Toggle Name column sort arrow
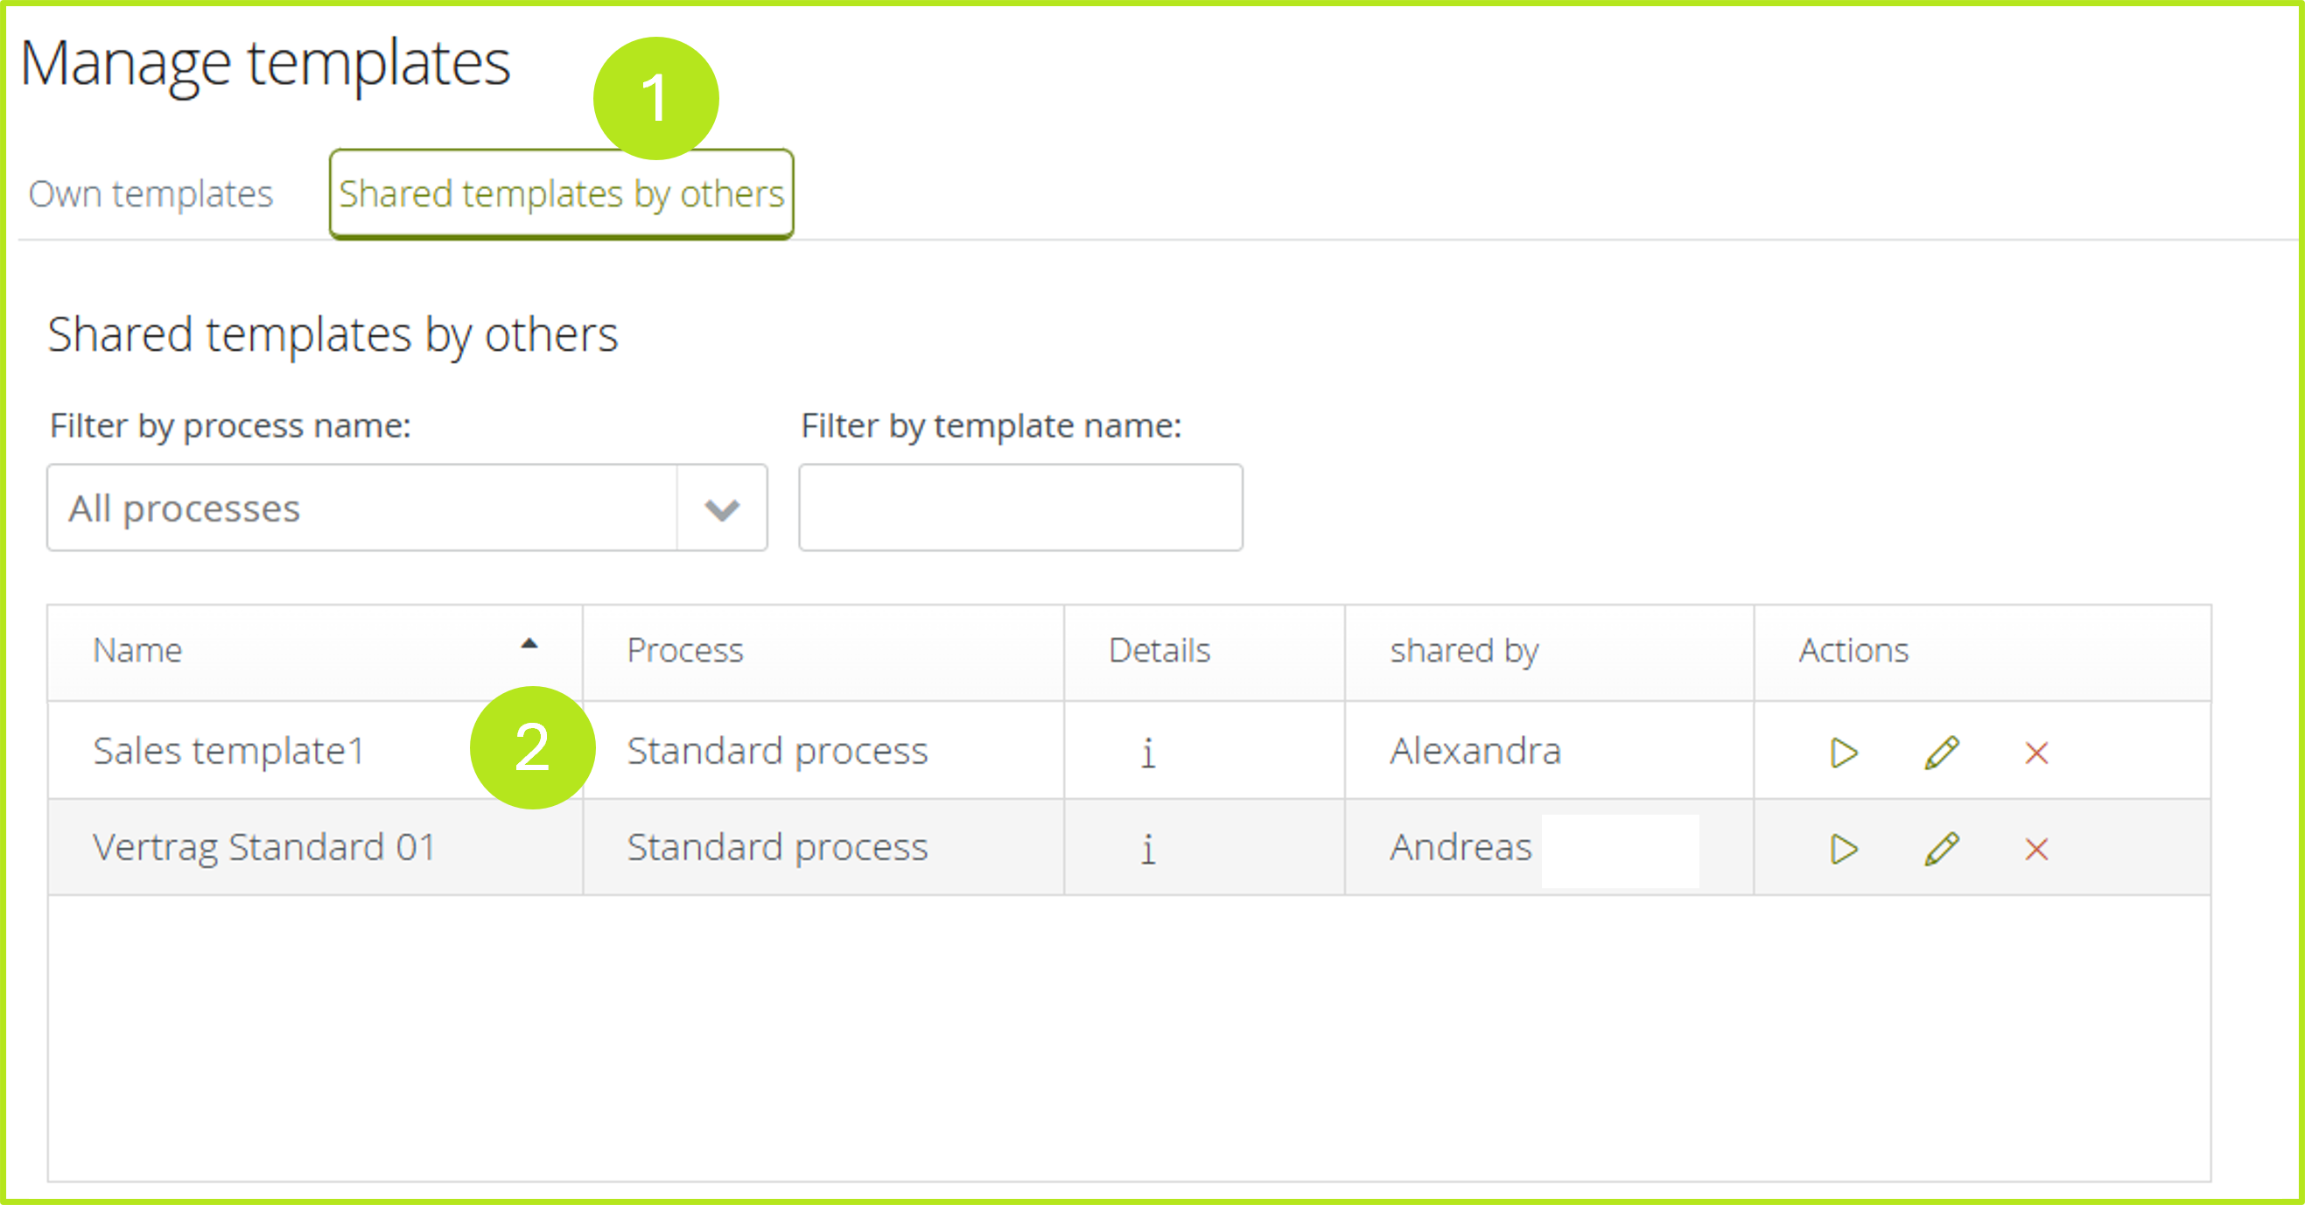This screenshot has height=1205, width=2305. click(x=529, y=644)
